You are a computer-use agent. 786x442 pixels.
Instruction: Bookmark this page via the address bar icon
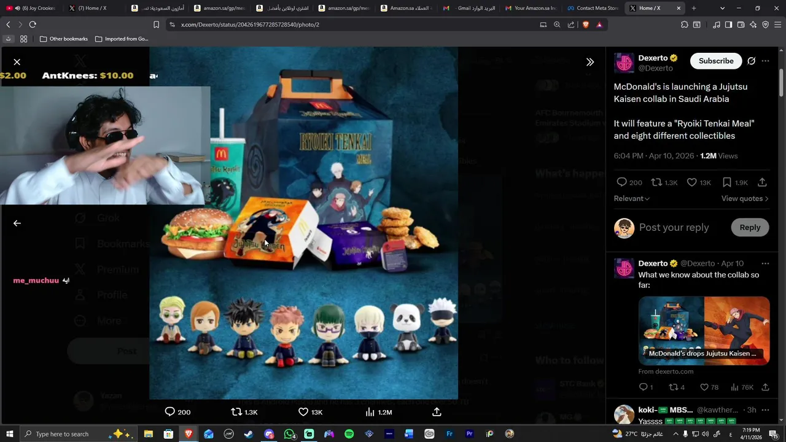(156, 25)
